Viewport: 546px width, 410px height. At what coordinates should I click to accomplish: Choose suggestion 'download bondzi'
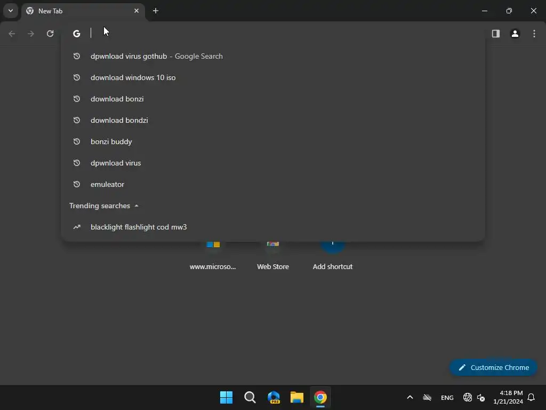click(x=273, y=120)
